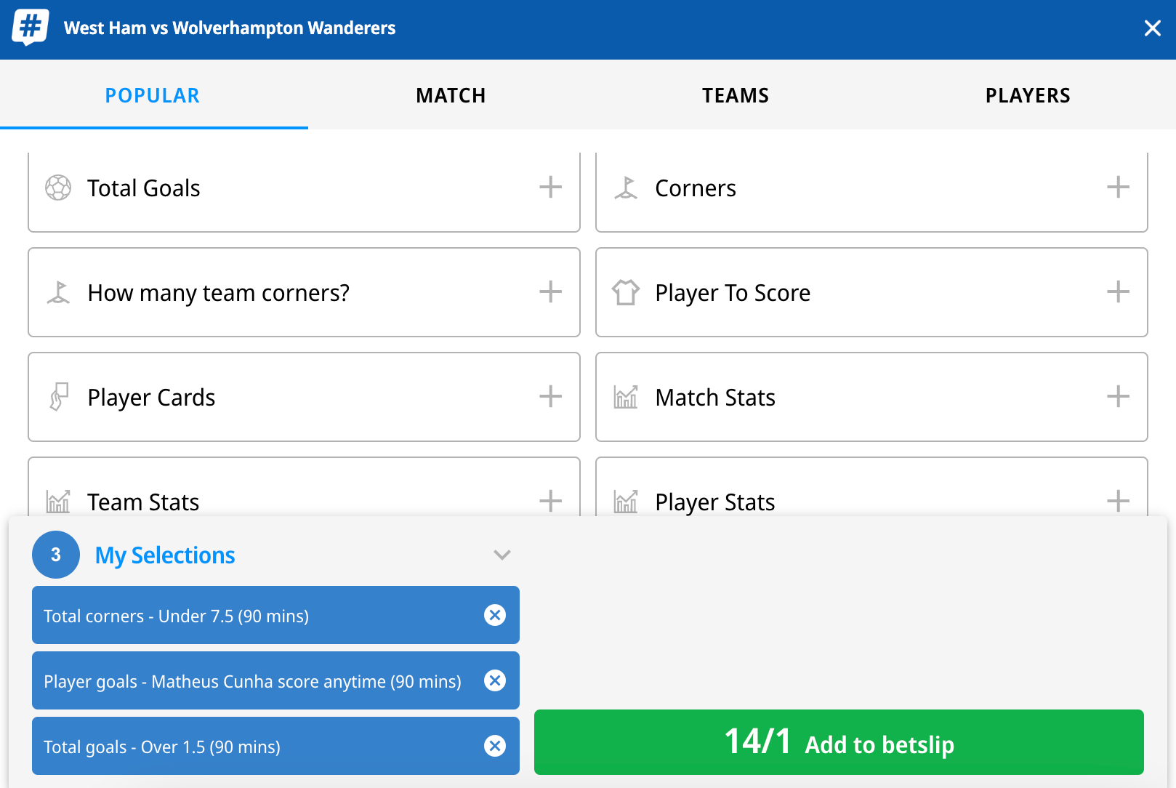
Task: Expand the Player Stats market
Action: (1118, 501)
